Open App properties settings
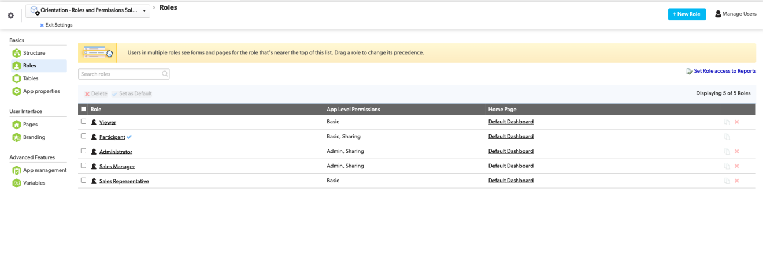This screenshot has width=763, height=278. [40, 91]
